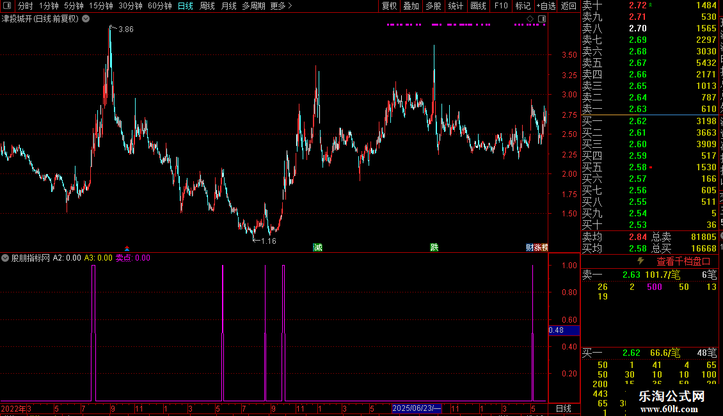723x416 pixels.
Task: Open the 查看千档盘口 link
Action: click(683, 262)
